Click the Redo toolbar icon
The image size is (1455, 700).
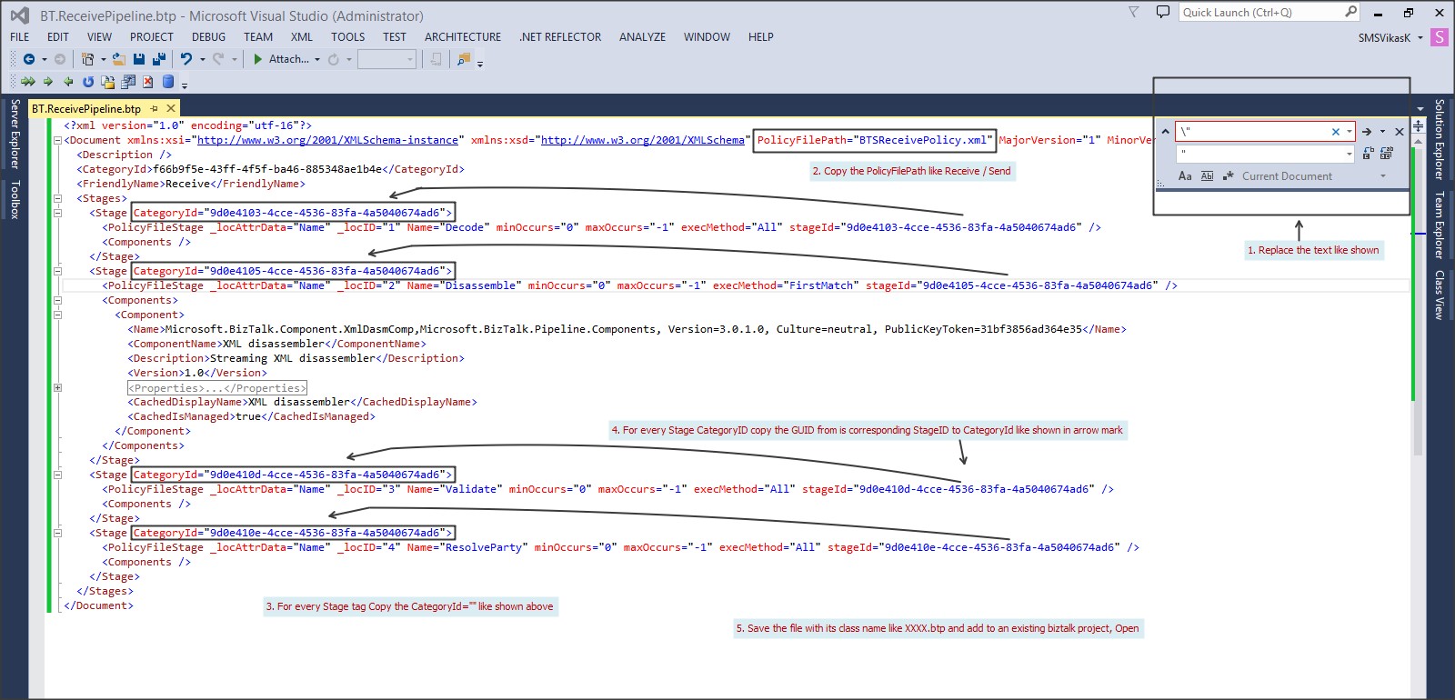[x=218, y=59]
